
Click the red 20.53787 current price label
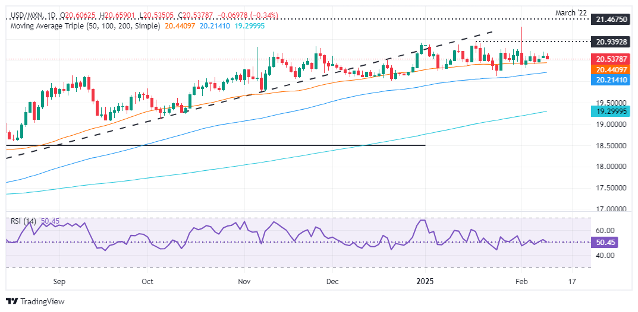click(x=612, y=59)
